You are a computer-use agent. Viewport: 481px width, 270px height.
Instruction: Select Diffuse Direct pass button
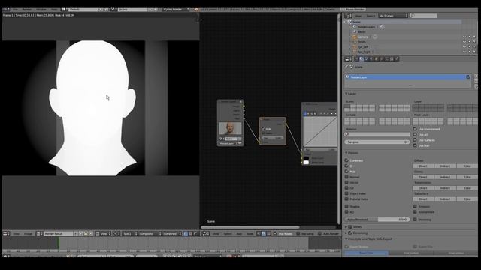pos(423,166)
